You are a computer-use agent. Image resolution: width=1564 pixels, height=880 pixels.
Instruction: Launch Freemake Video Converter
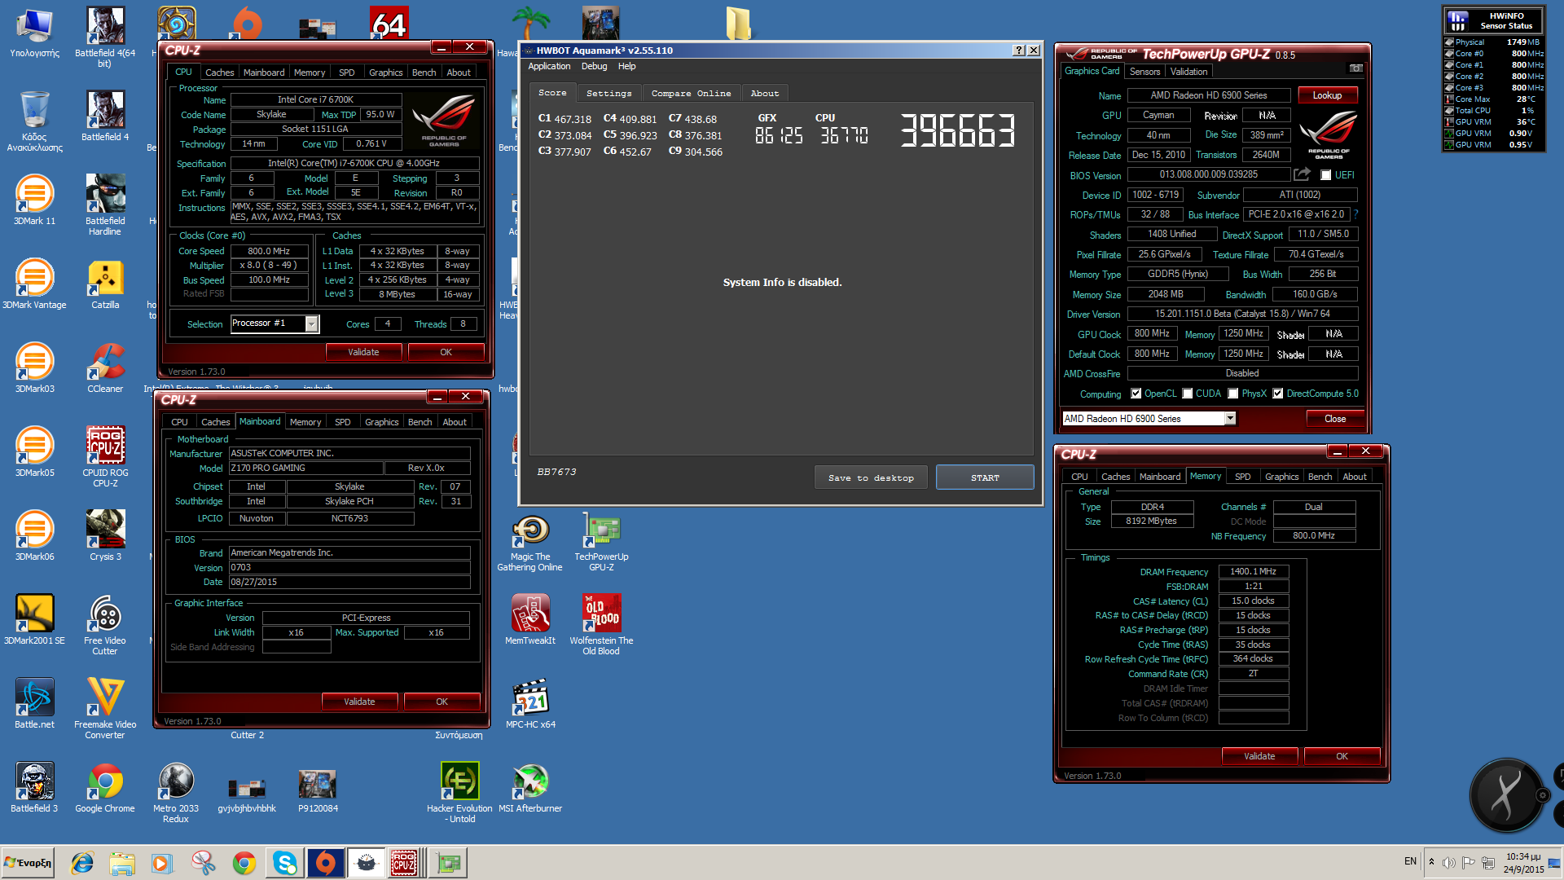coord(105,708)
